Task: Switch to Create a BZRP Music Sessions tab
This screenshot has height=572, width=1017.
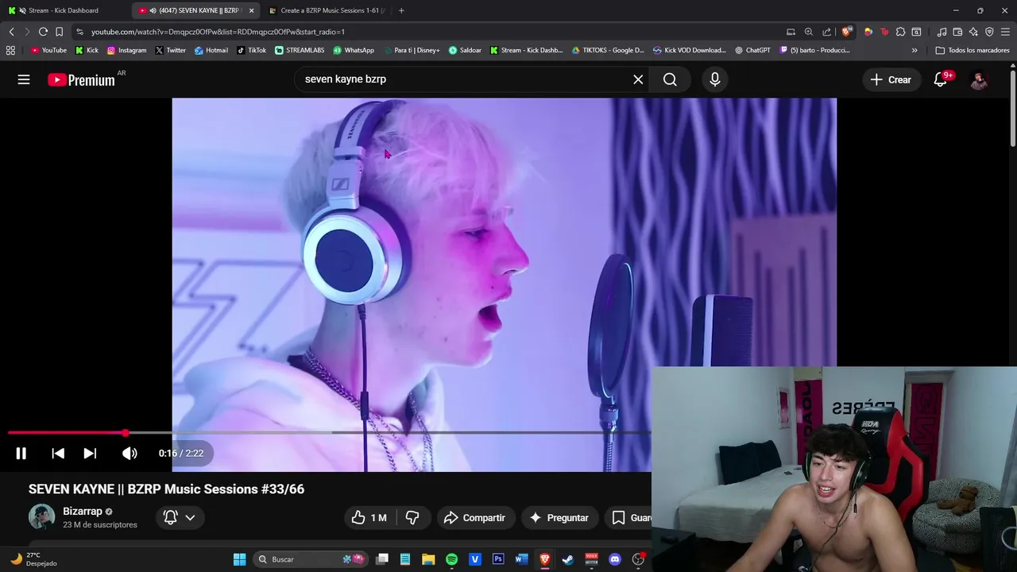Action: click(x=326, y=10)
